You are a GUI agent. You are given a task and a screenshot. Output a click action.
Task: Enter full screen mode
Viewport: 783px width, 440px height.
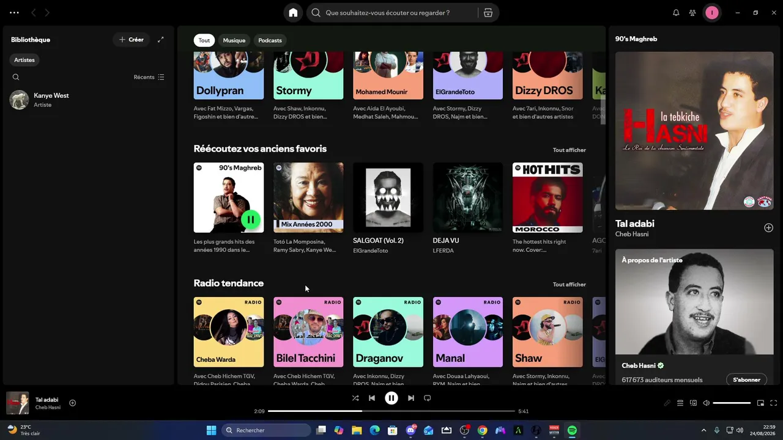click(774, 403)
